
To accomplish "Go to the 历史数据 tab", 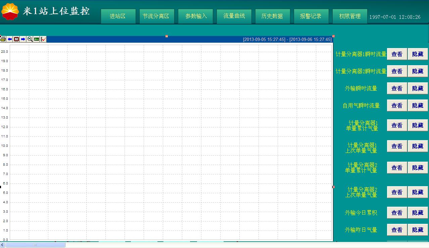I will coord(273,16).
